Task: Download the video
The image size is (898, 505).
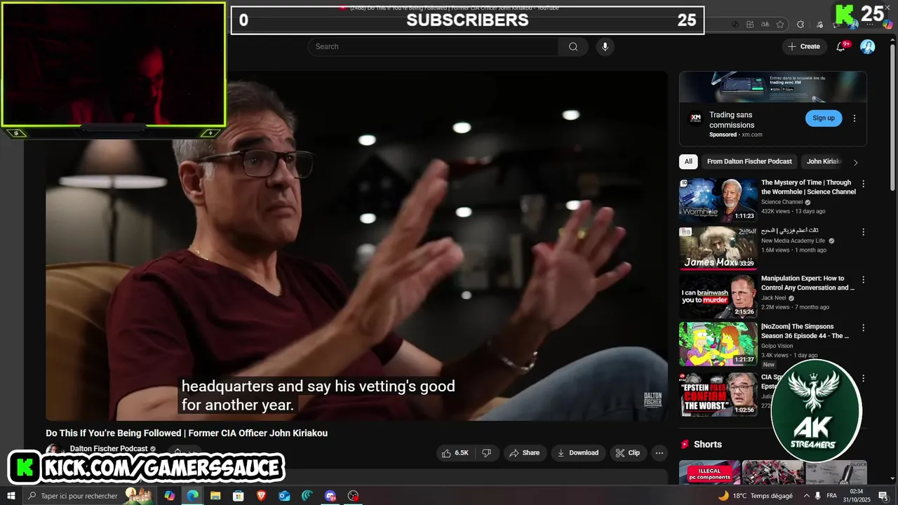Action: [578, 453]
